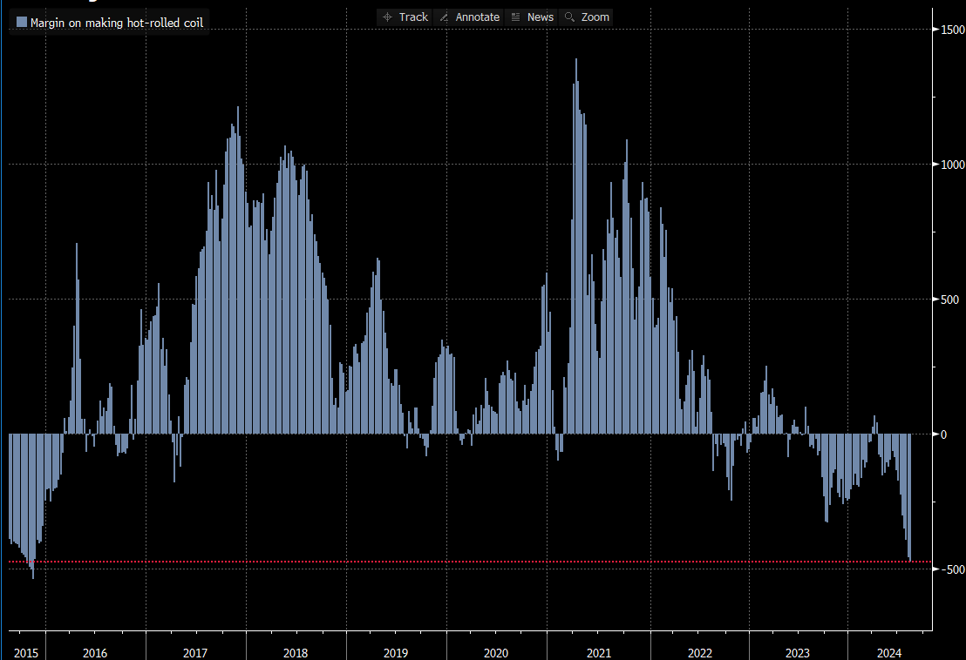Image resolution: width=966 pixels, height=660 pixels.
Task: Click the 1500 value on the price axis
Action: pos(953,30)
